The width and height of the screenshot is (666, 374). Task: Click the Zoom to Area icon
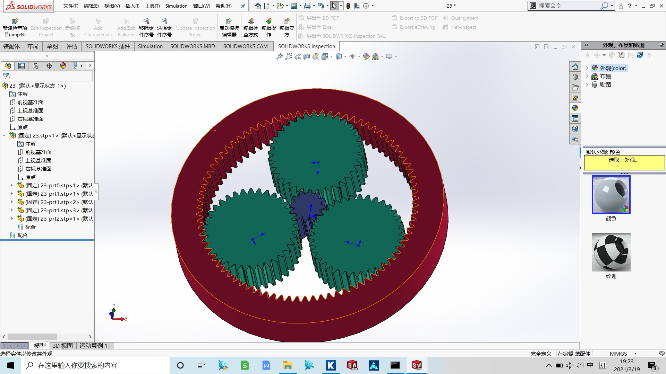coord(289,56)
